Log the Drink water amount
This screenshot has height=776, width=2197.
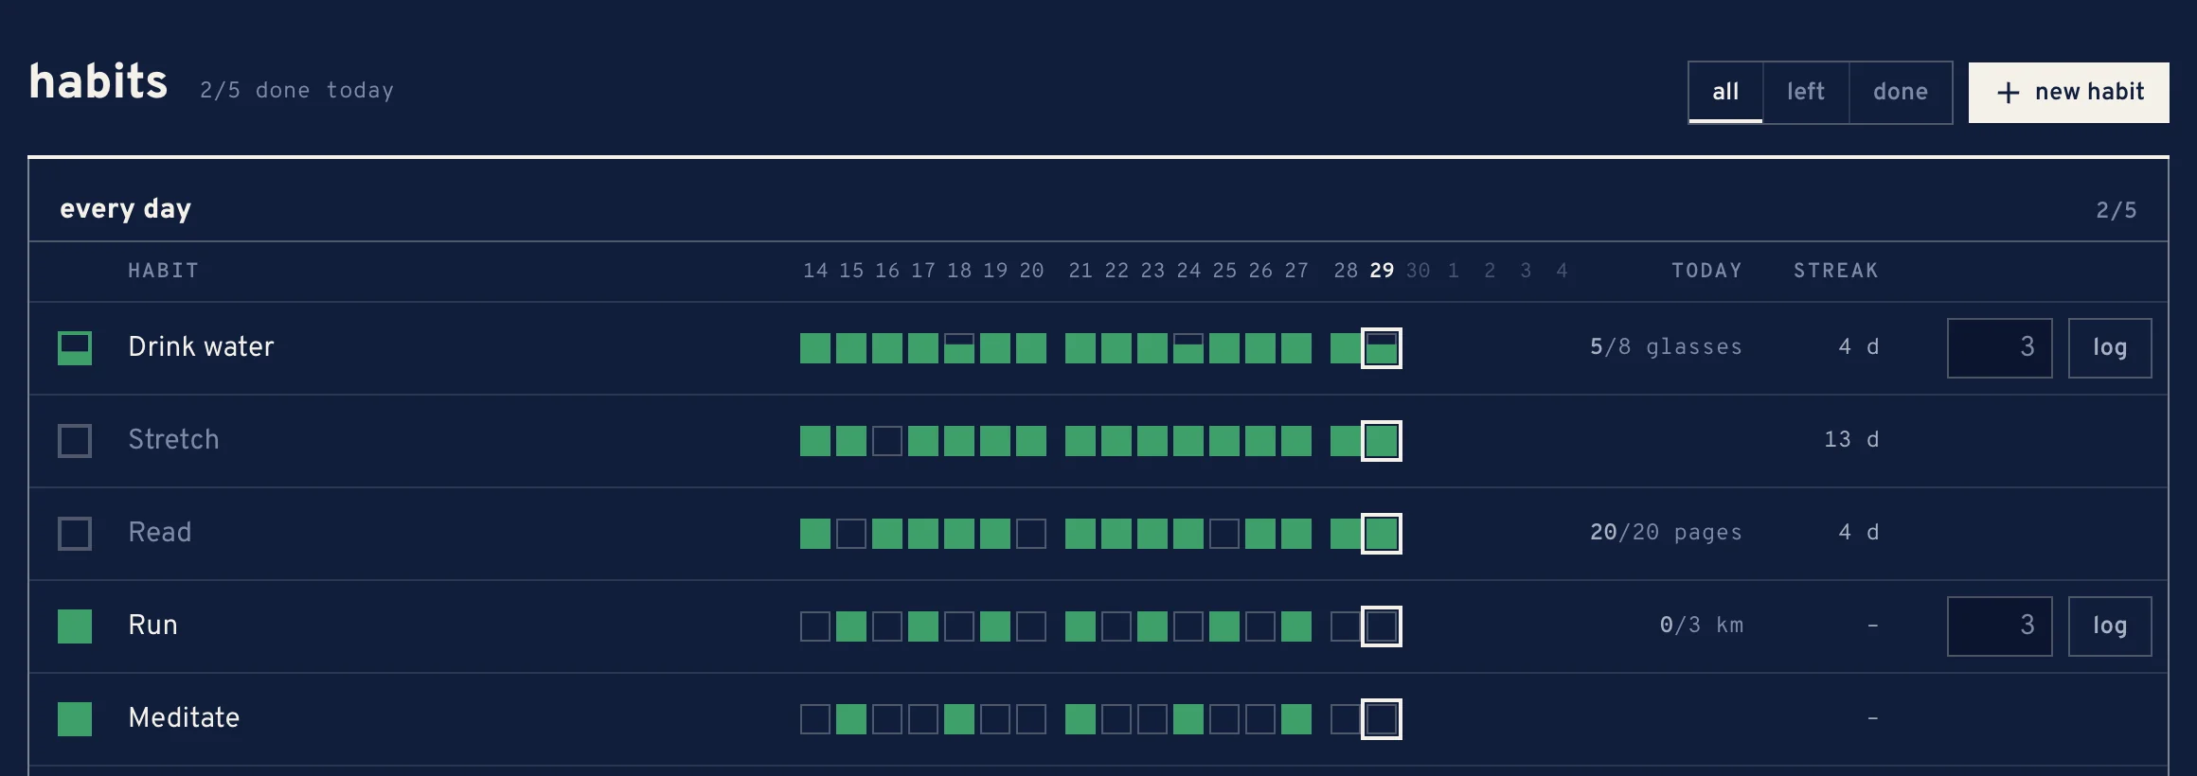pyautogui.click(x=2110, y=348)
